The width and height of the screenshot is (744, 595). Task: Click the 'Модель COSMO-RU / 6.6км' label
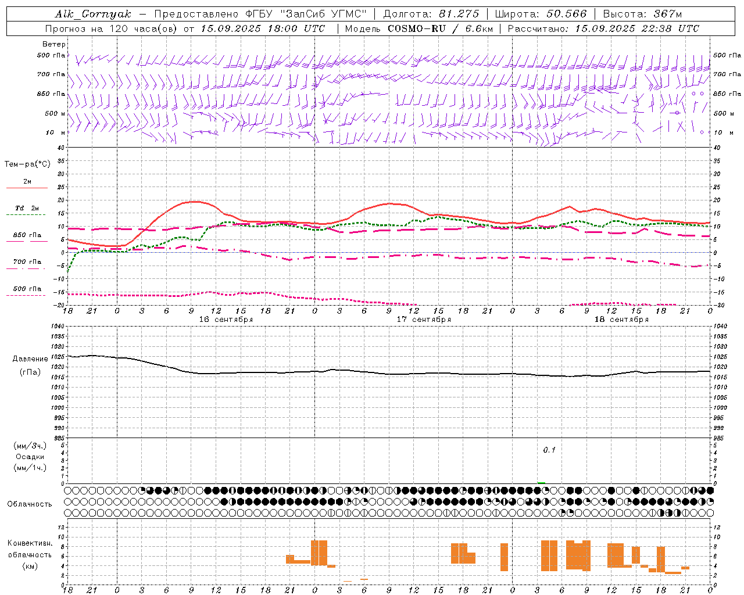point(418,28)
